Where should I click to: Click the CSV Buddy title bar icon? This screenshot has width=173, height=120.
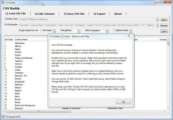tap(3, 3)
